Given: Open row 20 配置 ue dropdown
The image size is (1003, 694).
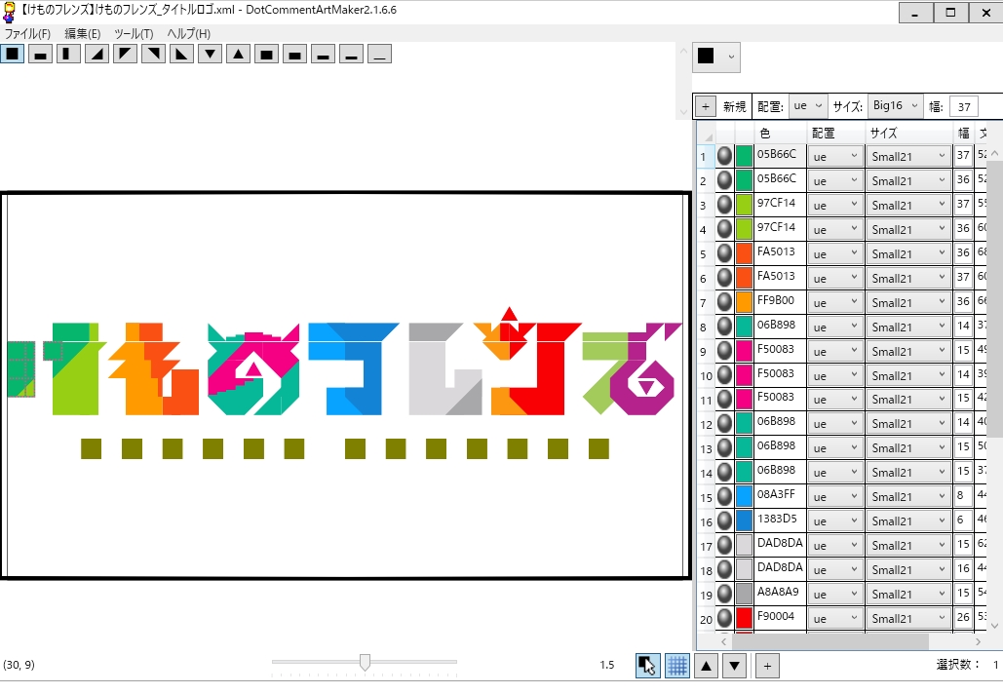Looking at the screenshot, I should coord(835,618).
